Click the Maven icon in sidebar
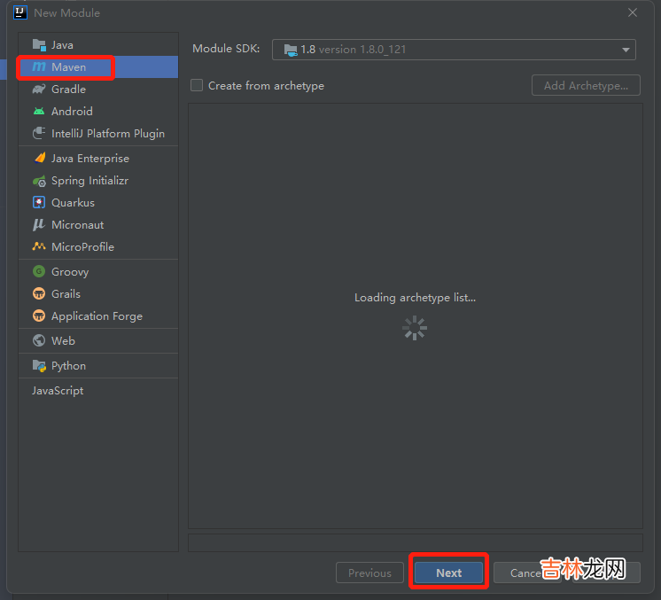 (x=39, y=67)
